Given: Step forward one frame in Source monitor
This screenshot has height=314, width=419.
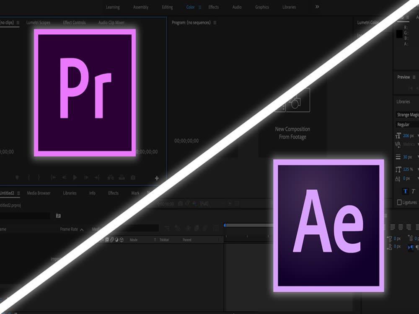Looking at the screenshot, I should coord(86,177).
